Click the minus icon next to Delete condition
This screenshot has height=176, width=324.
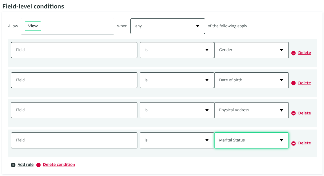tap(38, 165)
